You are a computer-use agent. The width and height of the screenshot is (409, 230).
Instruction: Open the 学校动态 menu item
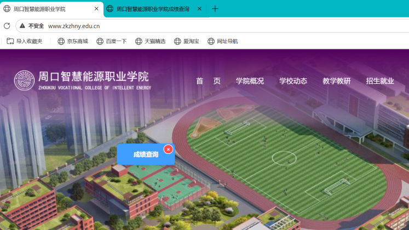coord(293,81)
